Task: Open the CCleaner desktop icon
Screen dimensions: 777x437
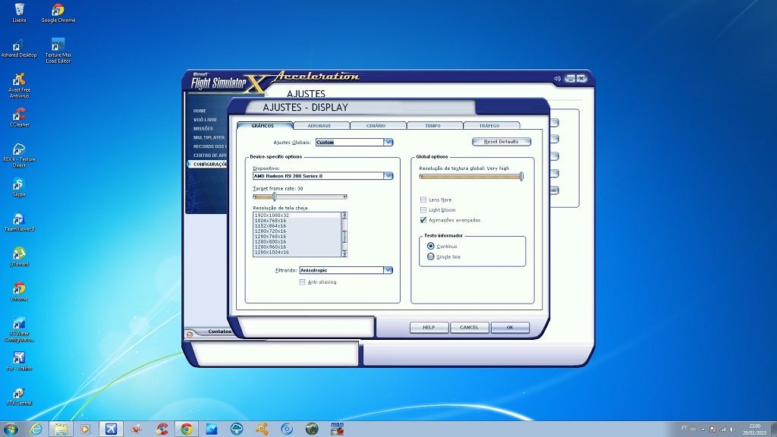Action: [19, 118]
